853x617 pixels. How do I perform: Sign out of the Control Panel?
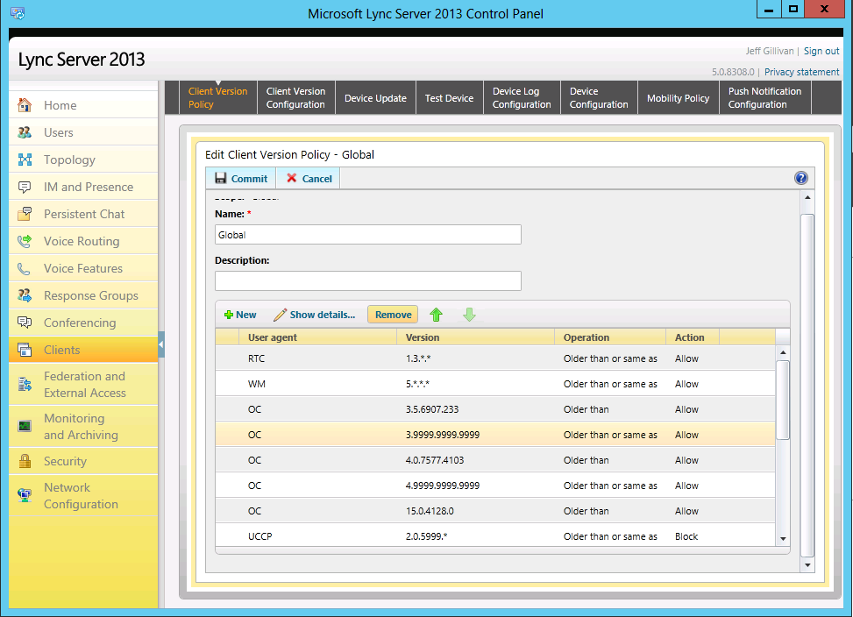tap(821, 51)
